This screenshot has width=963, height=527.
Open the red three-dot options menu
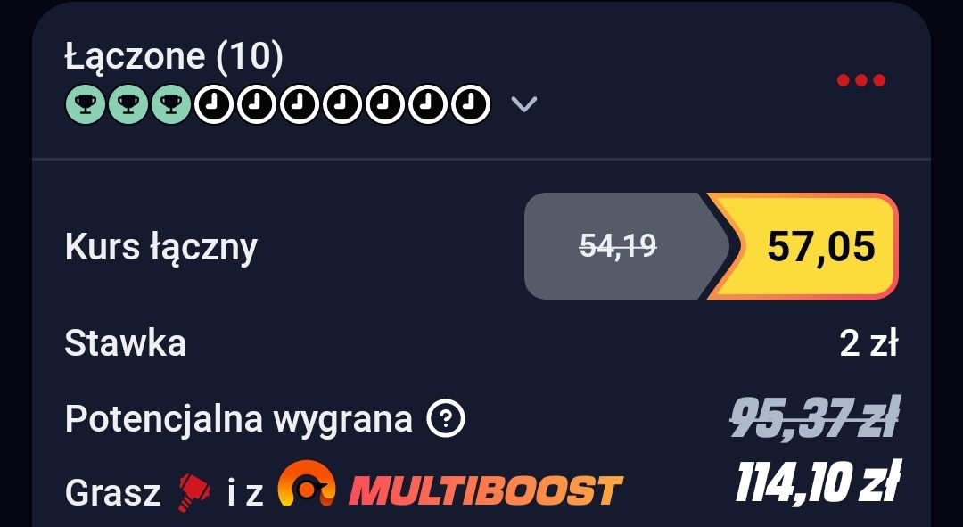coord(861,80)
